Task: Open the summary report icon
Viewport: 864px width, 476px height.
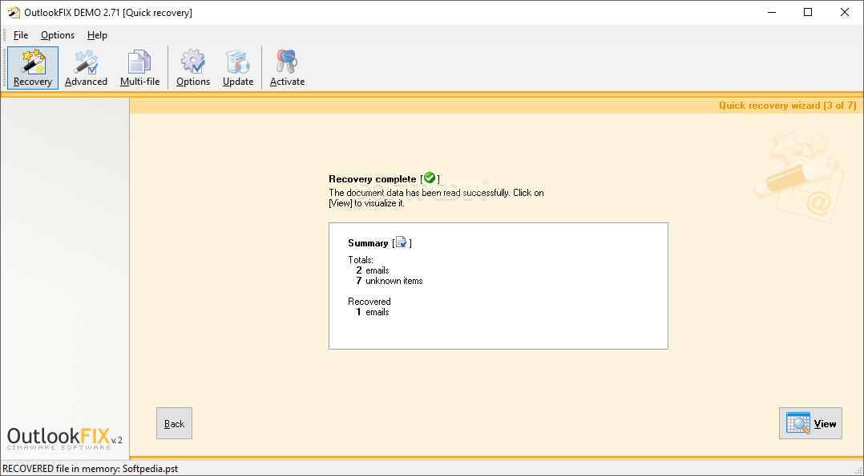Action: 401,242
